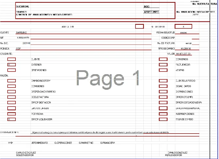The image size is (219, 159).
Task: Uncheck the ERROR LIQUIDACION checkbox
Action: click(x=12, y=119)
